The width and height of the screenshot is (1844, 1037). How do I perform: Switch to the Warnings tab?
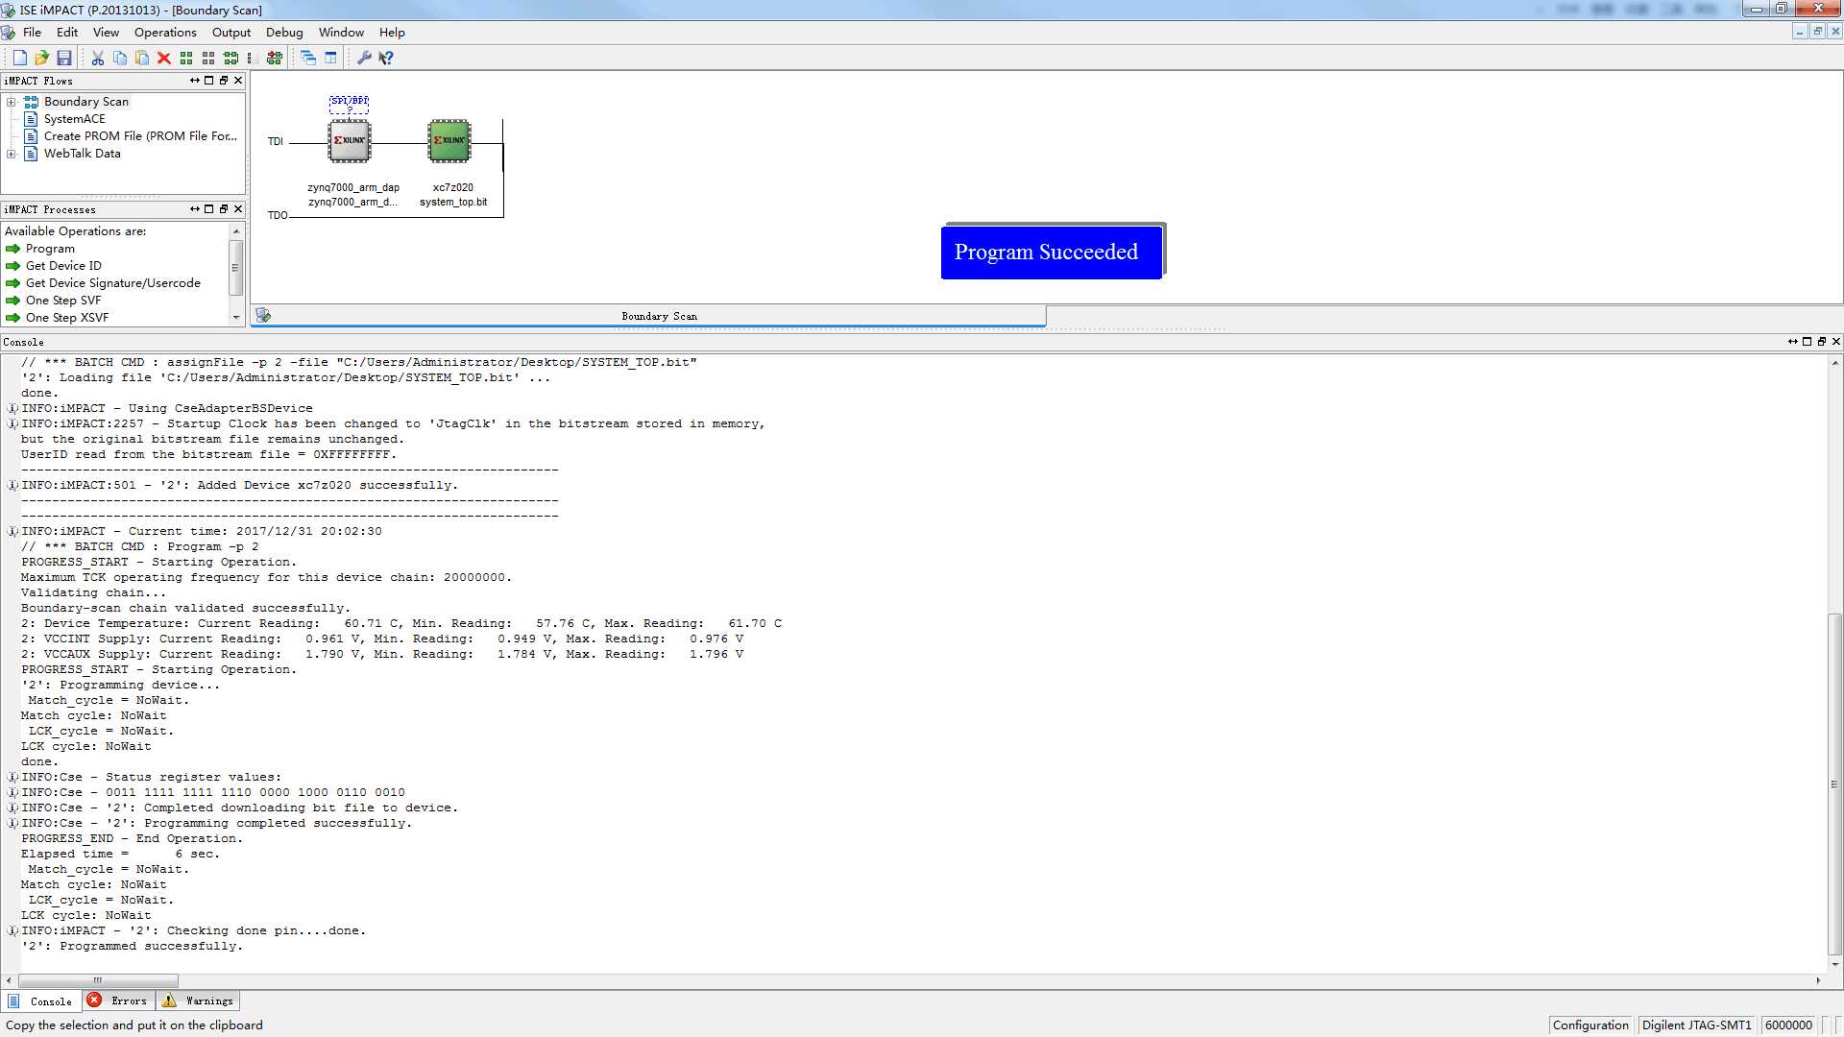198,1001
